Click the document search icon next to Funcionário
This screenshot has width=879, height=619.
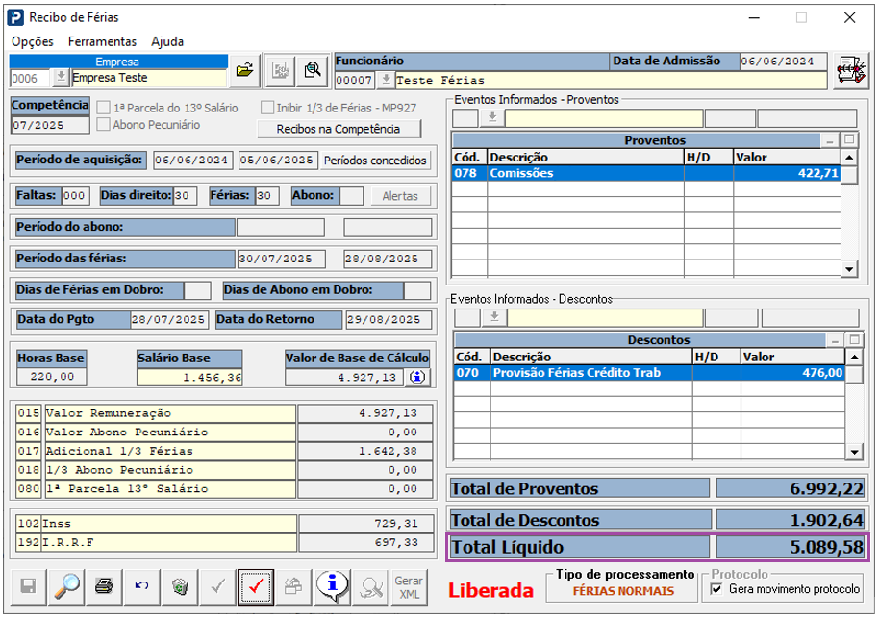coord(312,69)
